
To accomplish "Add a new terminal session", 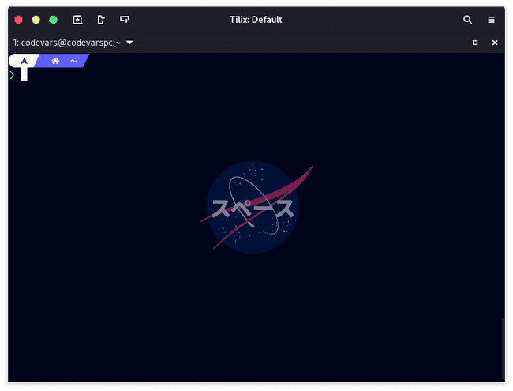I will point(77,20).
